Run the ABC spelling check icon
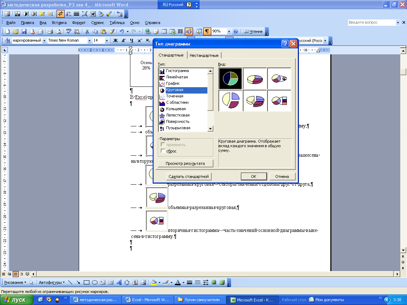407x305 pixels. tap(69, 31)
